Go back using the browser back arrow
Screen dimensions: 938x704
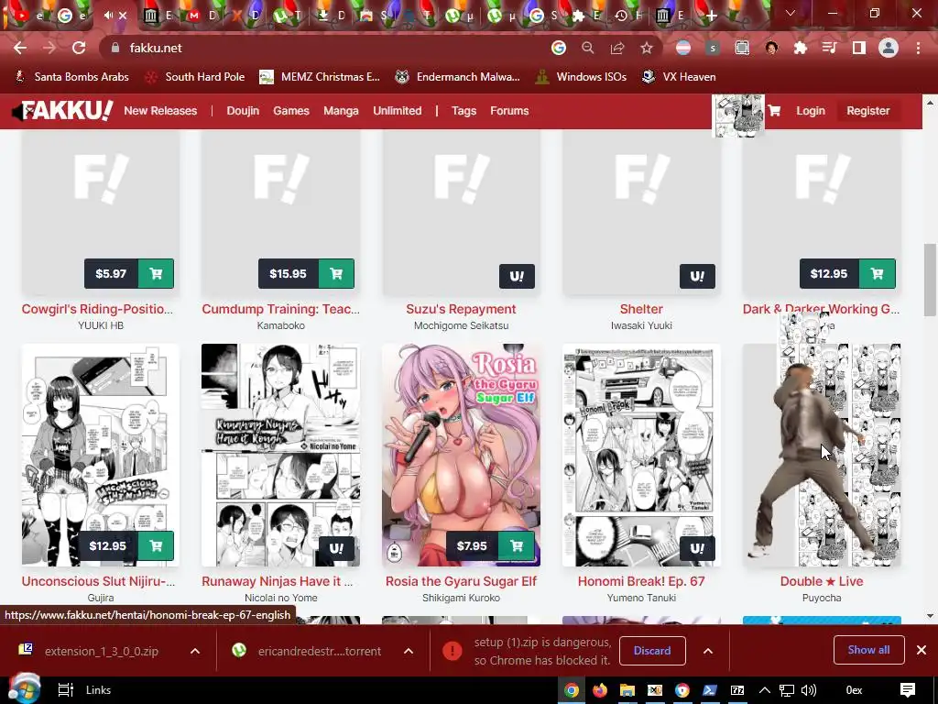(x=20, y=48)
